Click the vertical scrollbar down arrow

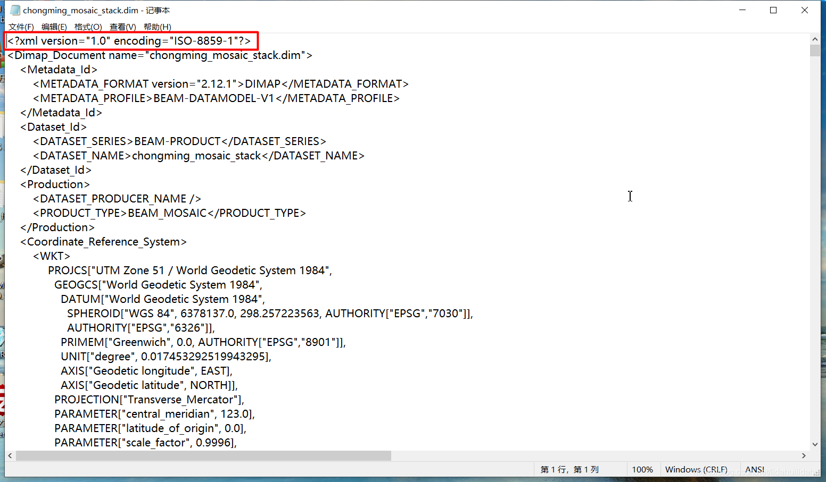(x=815, y=444)
